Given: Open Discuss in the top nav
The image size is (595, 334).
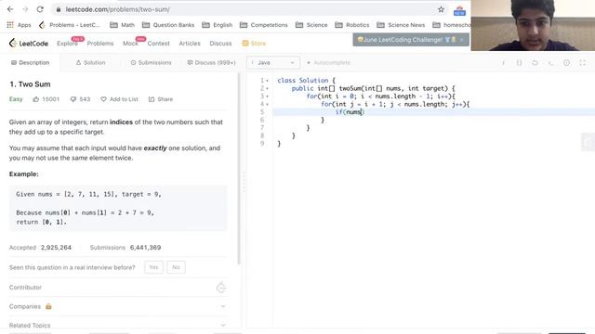Looking at the screenshot, I should 220,44.
